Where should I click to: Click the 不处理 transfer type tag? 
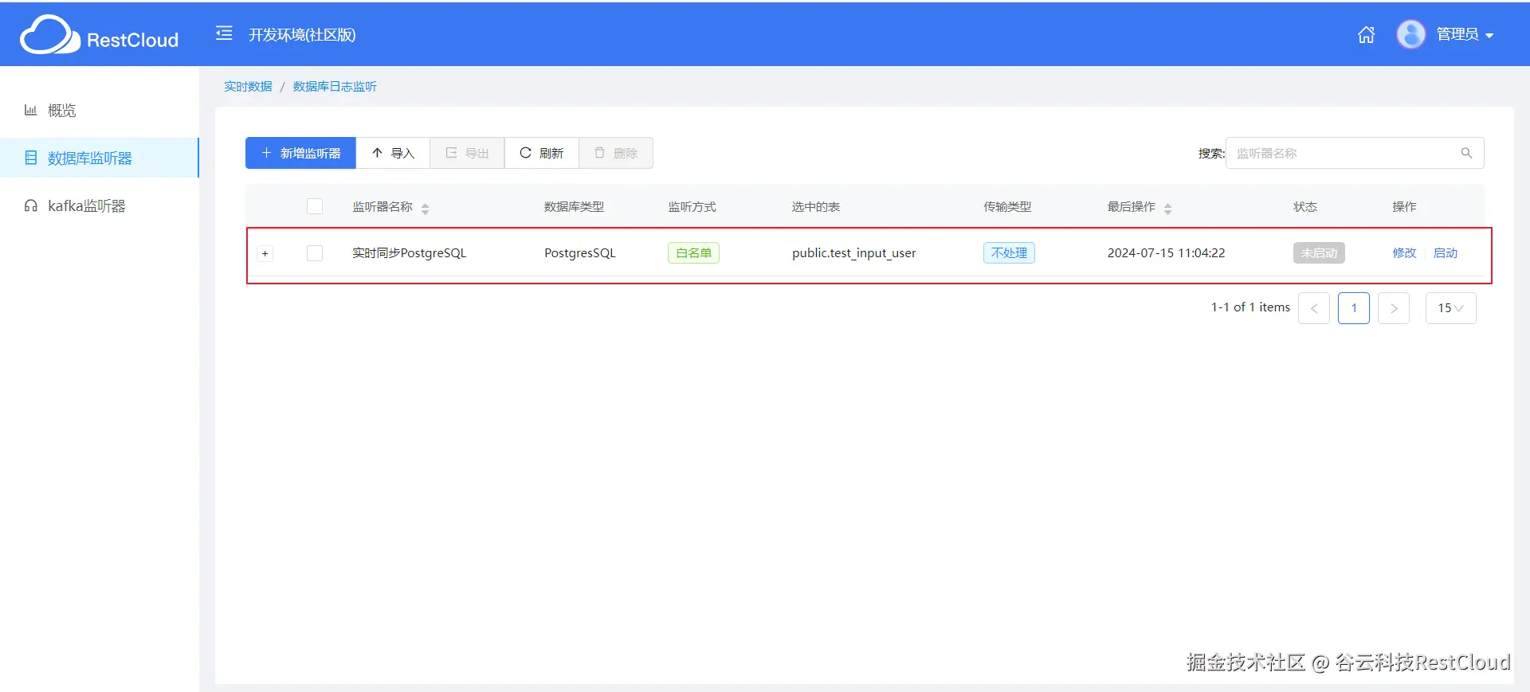tap(1009, 253)
